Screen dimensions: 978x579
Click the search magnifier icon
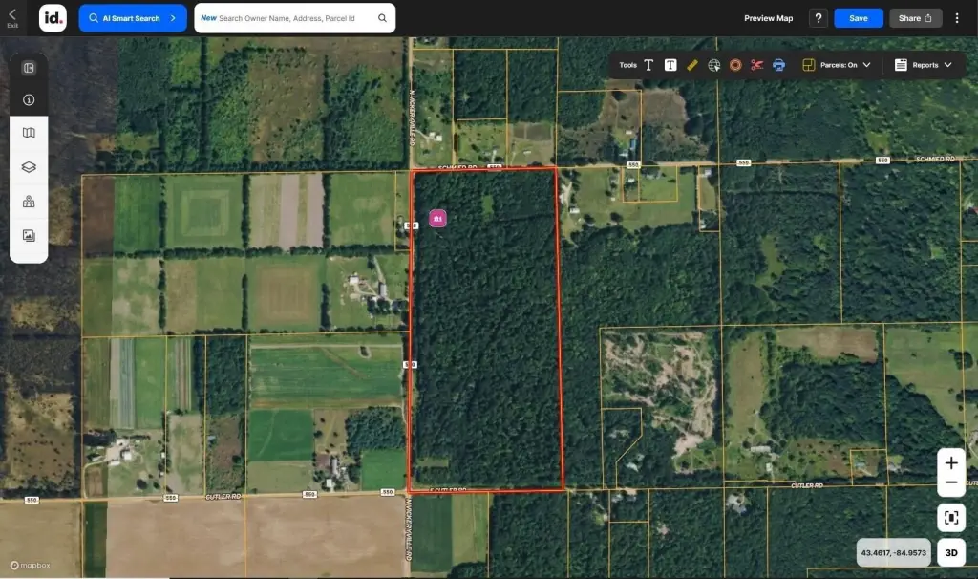click(x=382, y=18)
